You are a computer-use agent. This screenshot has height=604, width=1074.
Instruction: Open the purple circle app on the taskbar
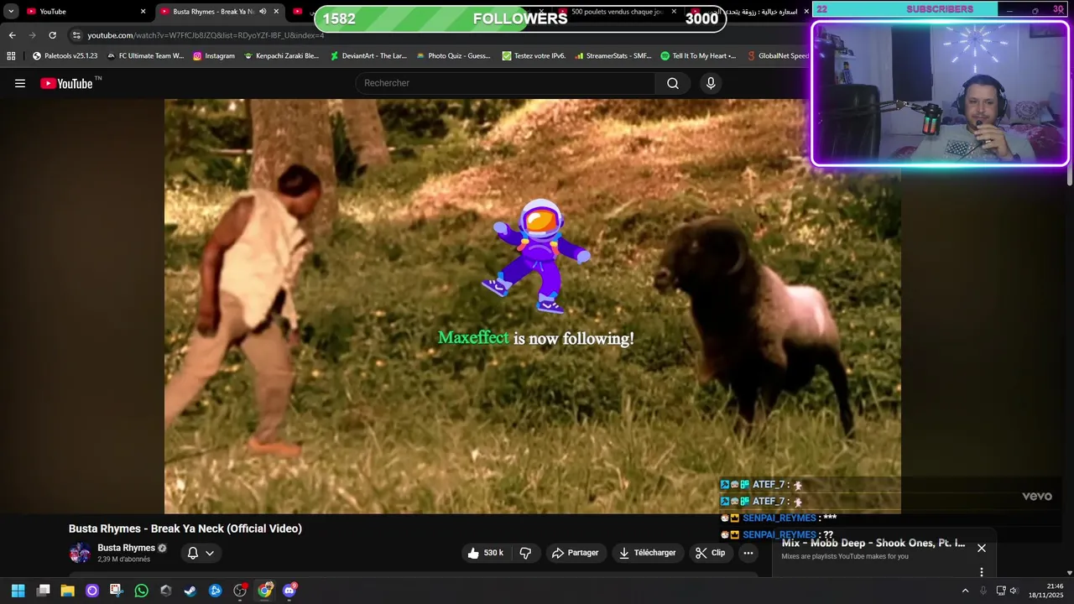pos(92,591)
